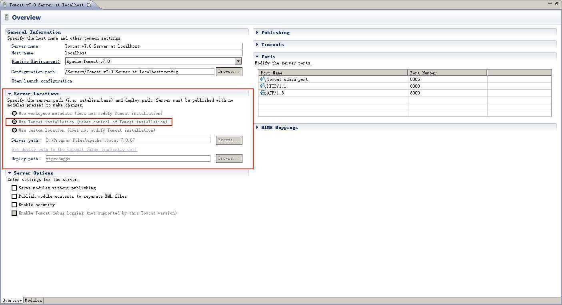This screenshot has height=305, width=562.
Task: Click the Deploy path text field
Action: pyautogui.click(x=128, y=159)
